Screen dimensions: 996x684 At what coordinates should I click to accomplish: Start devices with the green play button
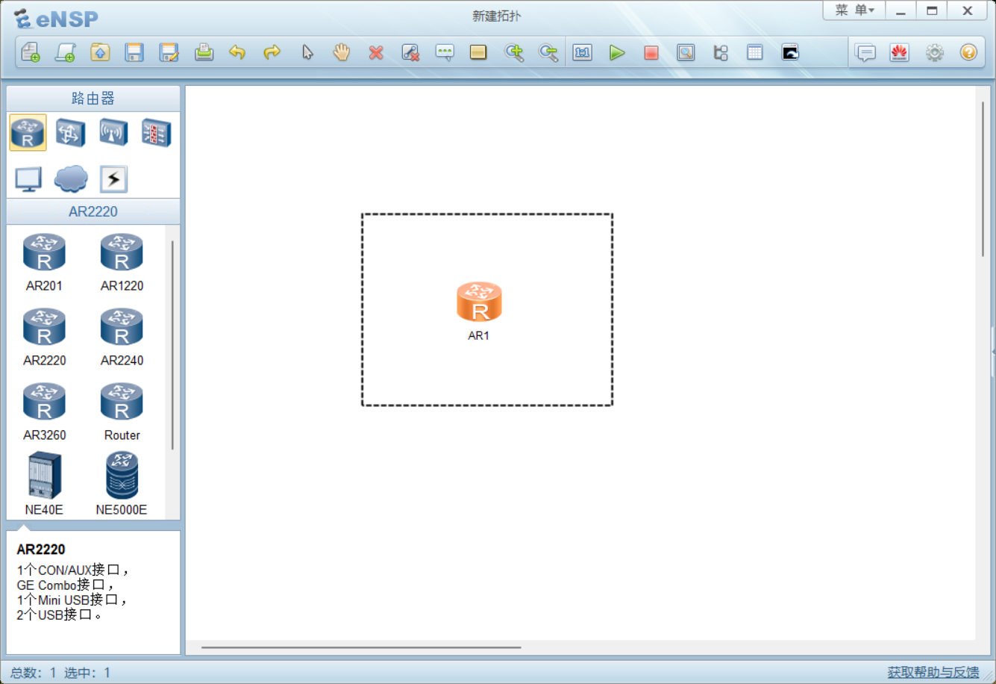click(x=617, y=52)
